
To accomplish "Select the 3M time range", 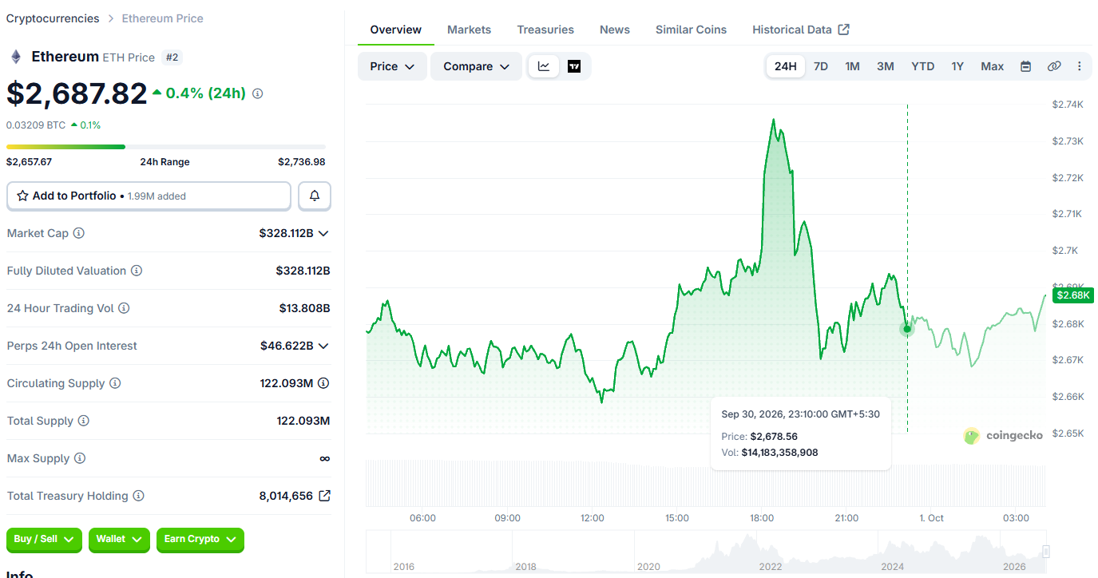I will coord(885,66).
